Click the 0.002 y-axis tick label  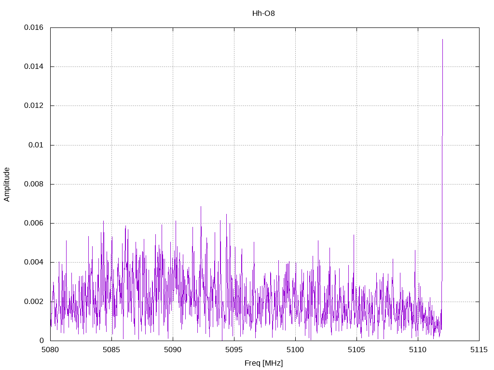pyautogui.click(x=34, y=302)
